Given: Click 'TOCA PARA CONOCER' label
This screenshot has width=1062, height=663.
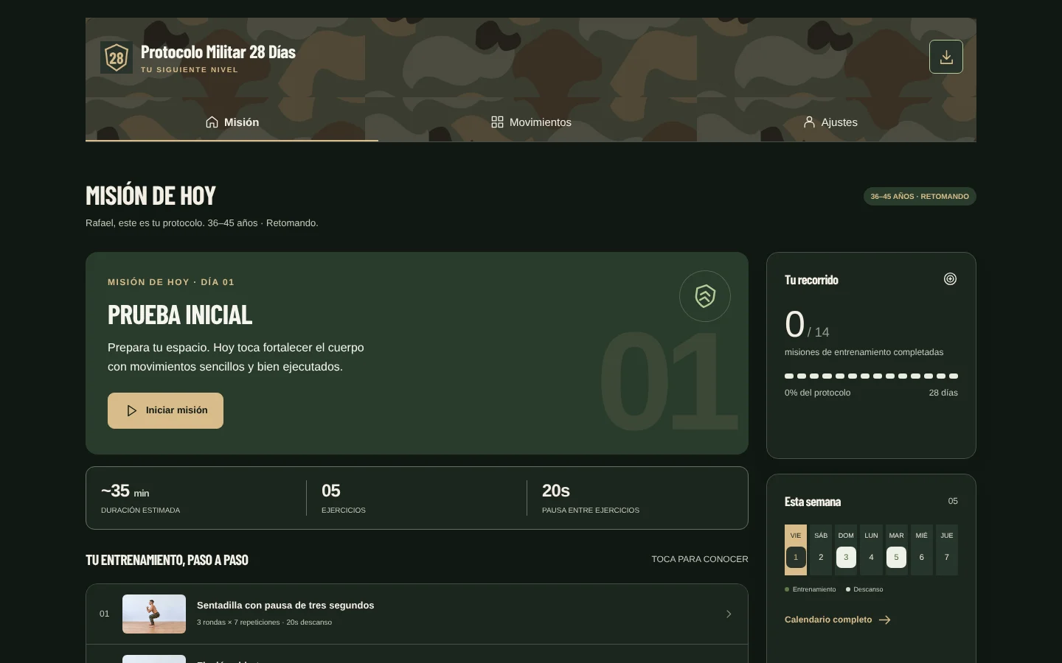Looking at the screenshot, I should tap(700, 559).
